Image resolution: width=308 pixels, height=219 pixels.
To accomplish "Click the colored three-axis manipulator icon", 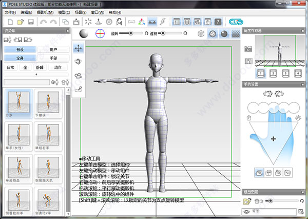I will point(142,22).
